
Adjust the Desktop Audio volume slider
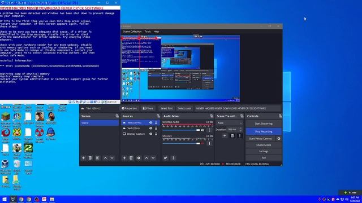(181, 130)
